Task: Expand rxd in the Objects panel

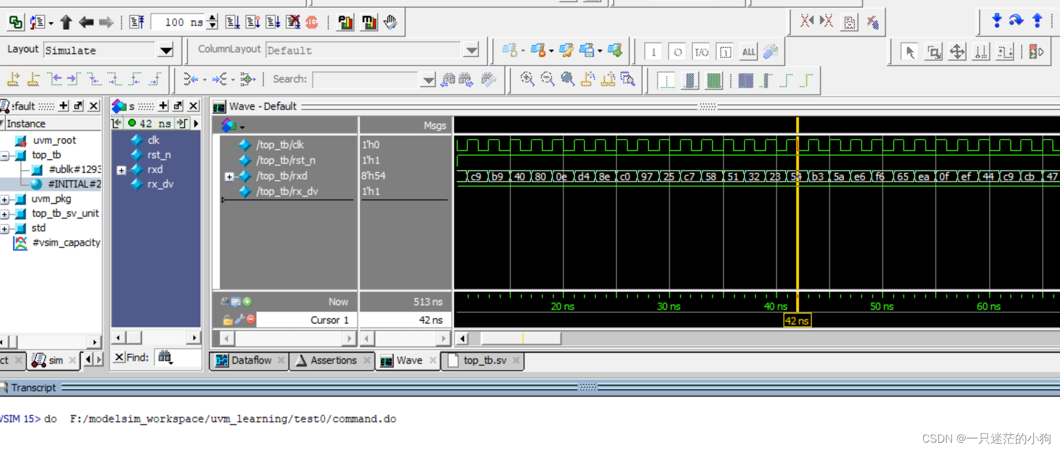Action: point(121,170)
